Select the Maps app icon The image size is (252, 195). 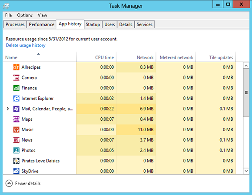click(x=16, y=119)
